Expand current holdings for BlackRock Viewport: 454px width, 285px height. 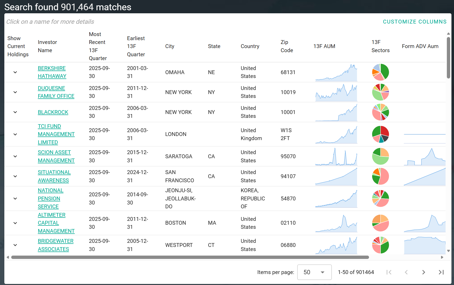15,112
